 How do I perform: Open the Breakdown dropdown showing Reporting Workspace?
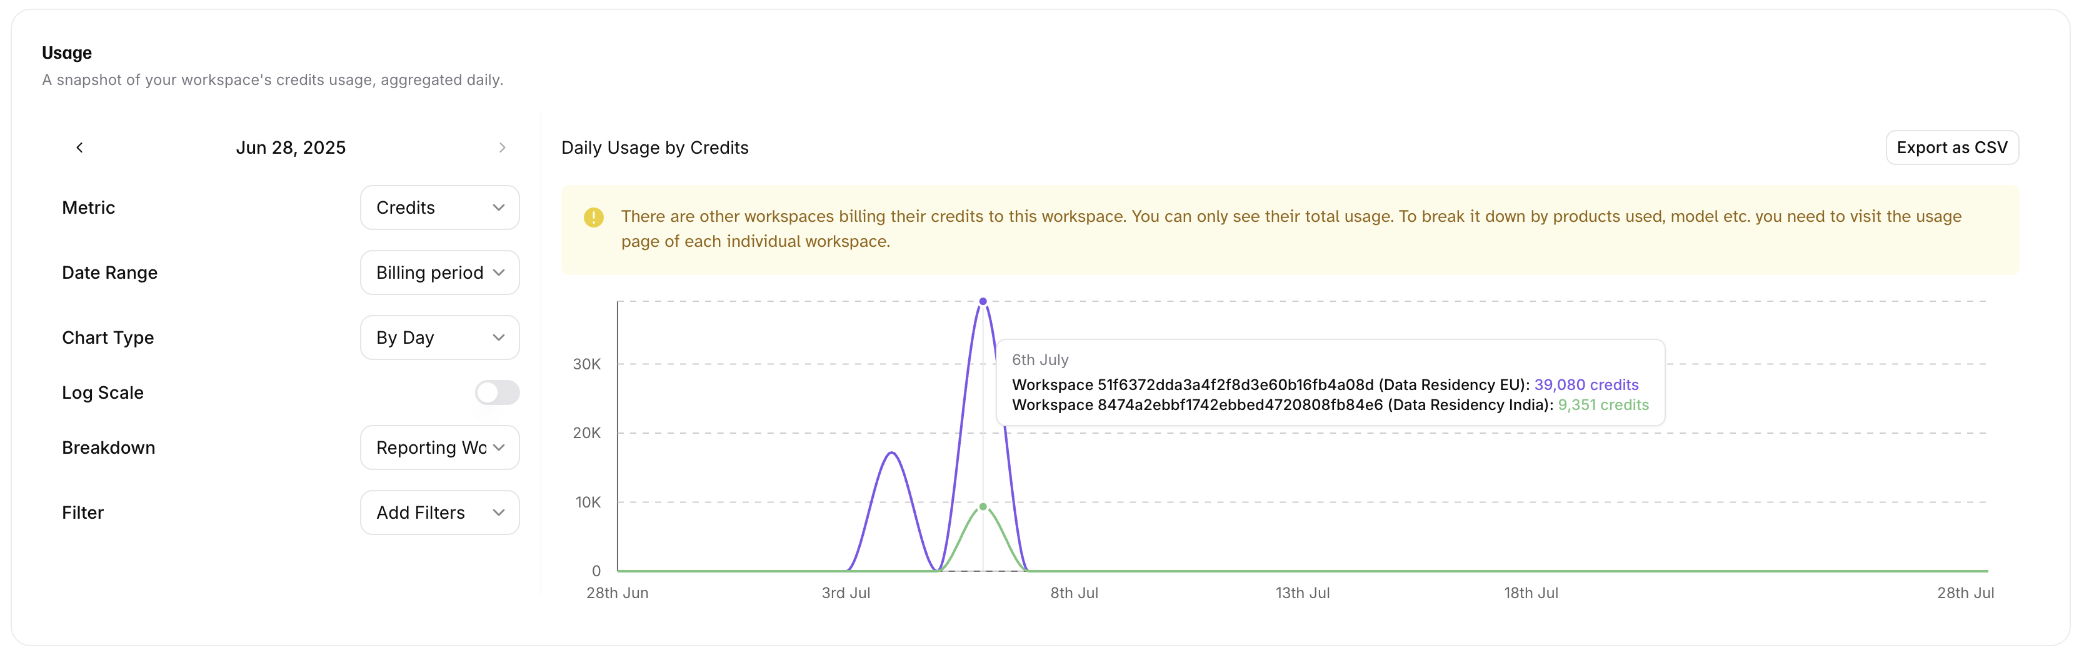click(439, 447)
